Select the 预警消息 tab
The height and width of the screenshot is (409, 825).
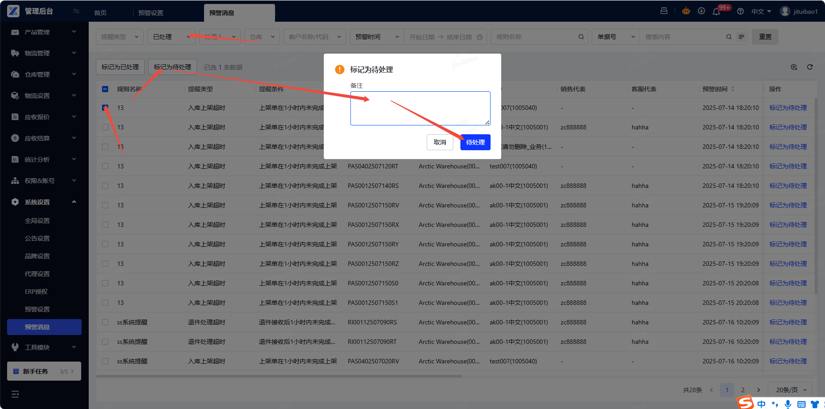pyautogui.click(x=239, y=13)
